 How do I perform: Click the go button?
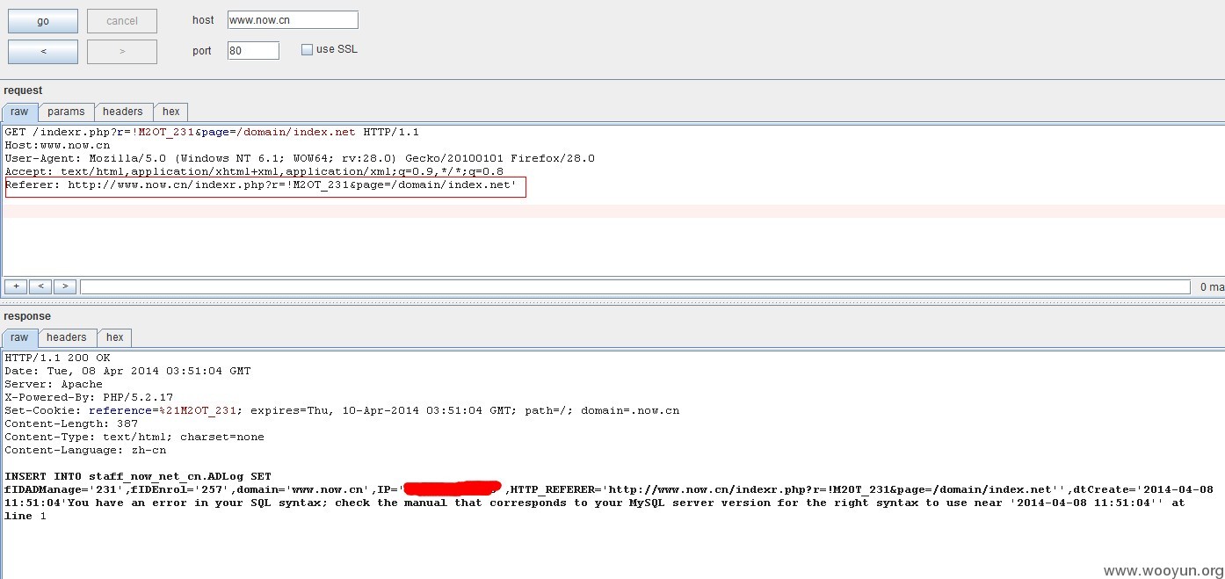[x=43, y=21]
